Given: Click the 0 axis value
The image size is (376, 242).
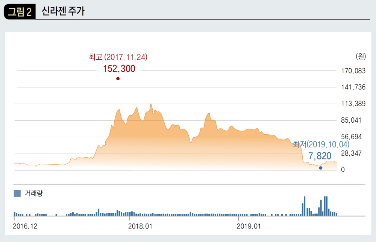Looking at the screenshot, I should [343, 170].
